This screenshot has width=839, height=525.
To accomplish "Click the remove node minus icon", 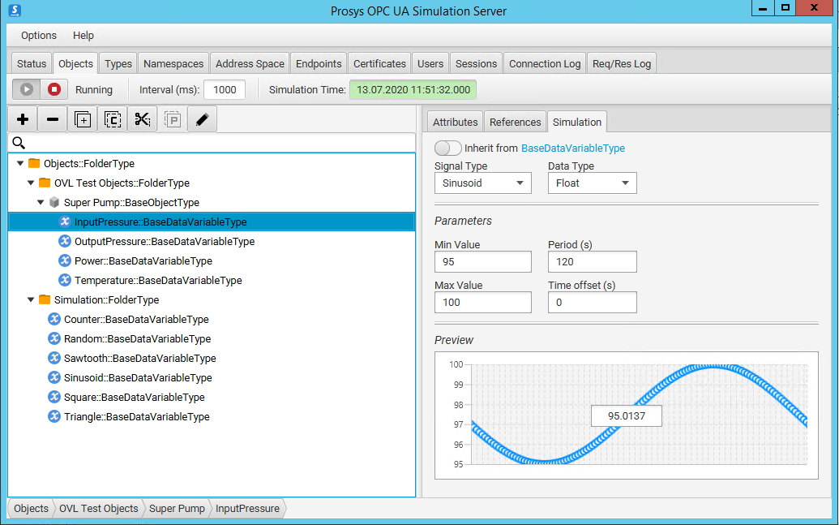I will click(x=53, y=119).
